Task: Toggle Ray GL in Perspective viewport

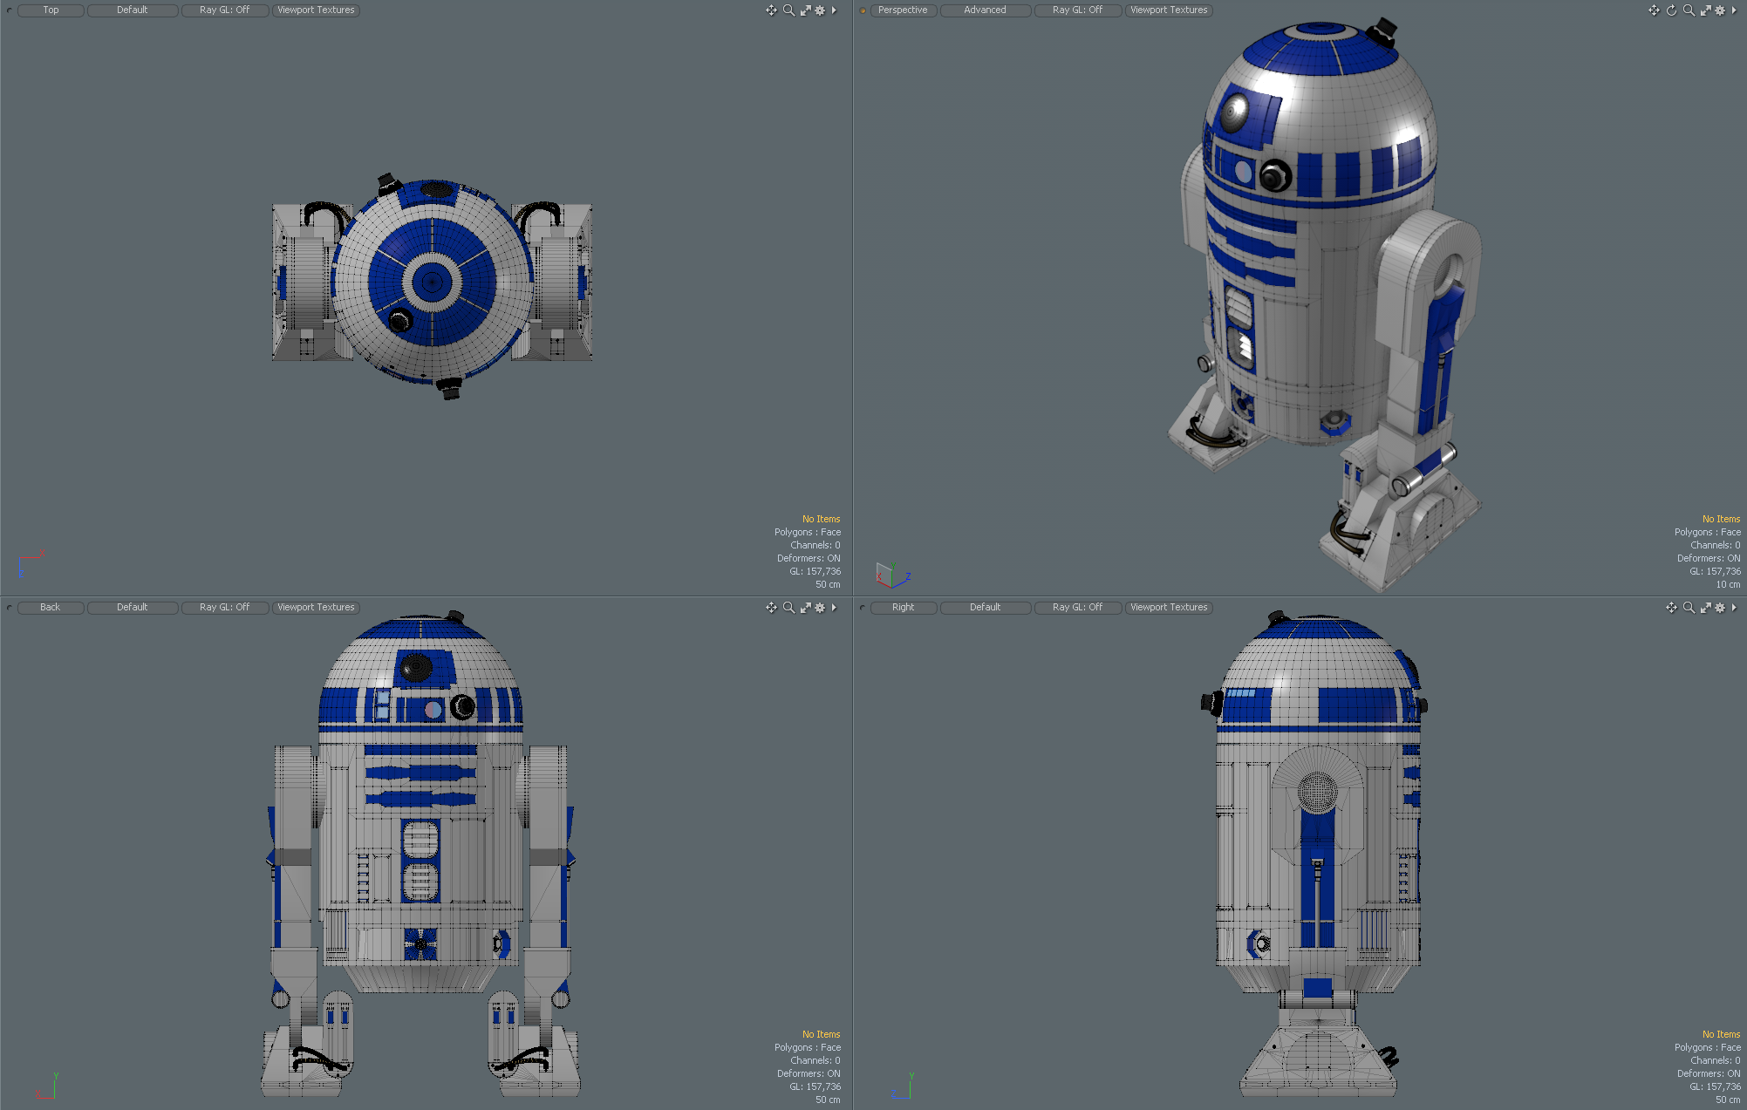Action: click(x=1077, y=10)
